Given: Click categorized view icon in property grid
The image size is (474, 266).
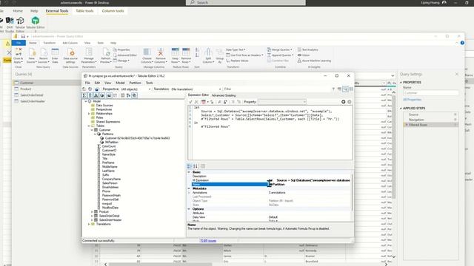Looking at the screenshot, I should click(x=190, y=166).
